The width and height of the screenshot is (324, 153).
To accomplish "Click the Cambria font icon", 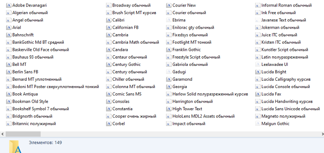I will click(x=109, y=35).
